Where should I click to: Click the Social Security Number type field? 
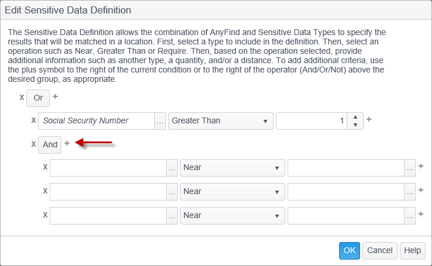96,121
